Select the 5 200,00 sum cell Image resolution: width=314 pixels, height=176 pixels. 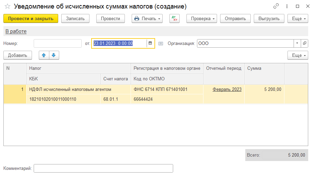coord(264,90)
